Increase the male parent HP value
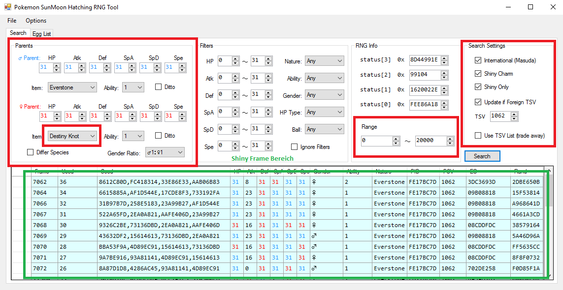The height and width of the screenshot is (290, 563). click(x=57, y=65)
